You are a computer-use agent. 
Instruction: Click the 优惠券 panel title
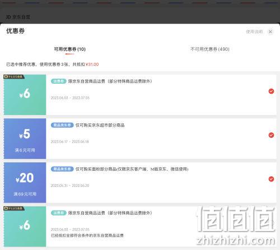[15, 31]
